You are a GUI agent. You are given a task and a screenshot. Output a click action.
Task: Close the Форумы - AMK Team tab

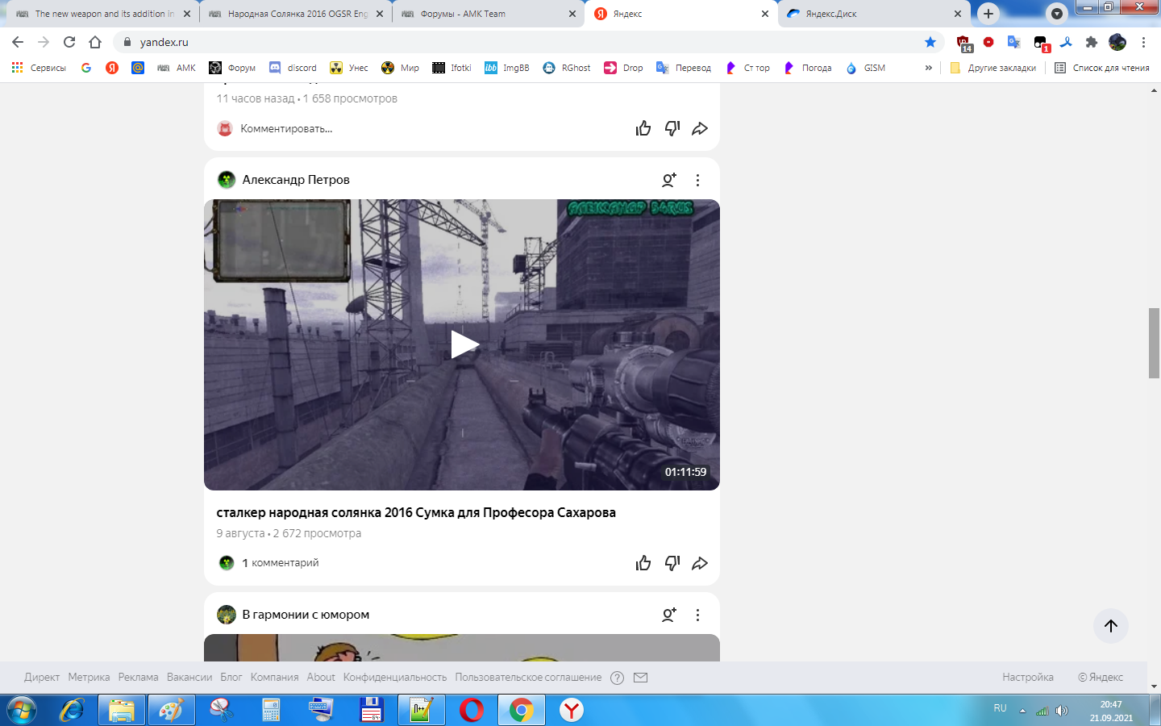(x=572, y=14)
